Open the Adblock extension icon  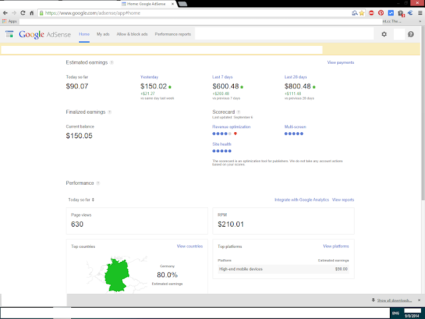(x=371, y=13)
